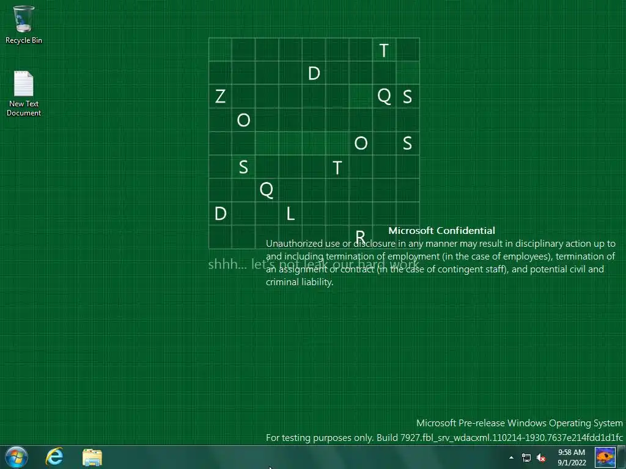The image size is (626, 469).
Task: Open the clock showing 9:58 AM
Action: pos(572,457)
